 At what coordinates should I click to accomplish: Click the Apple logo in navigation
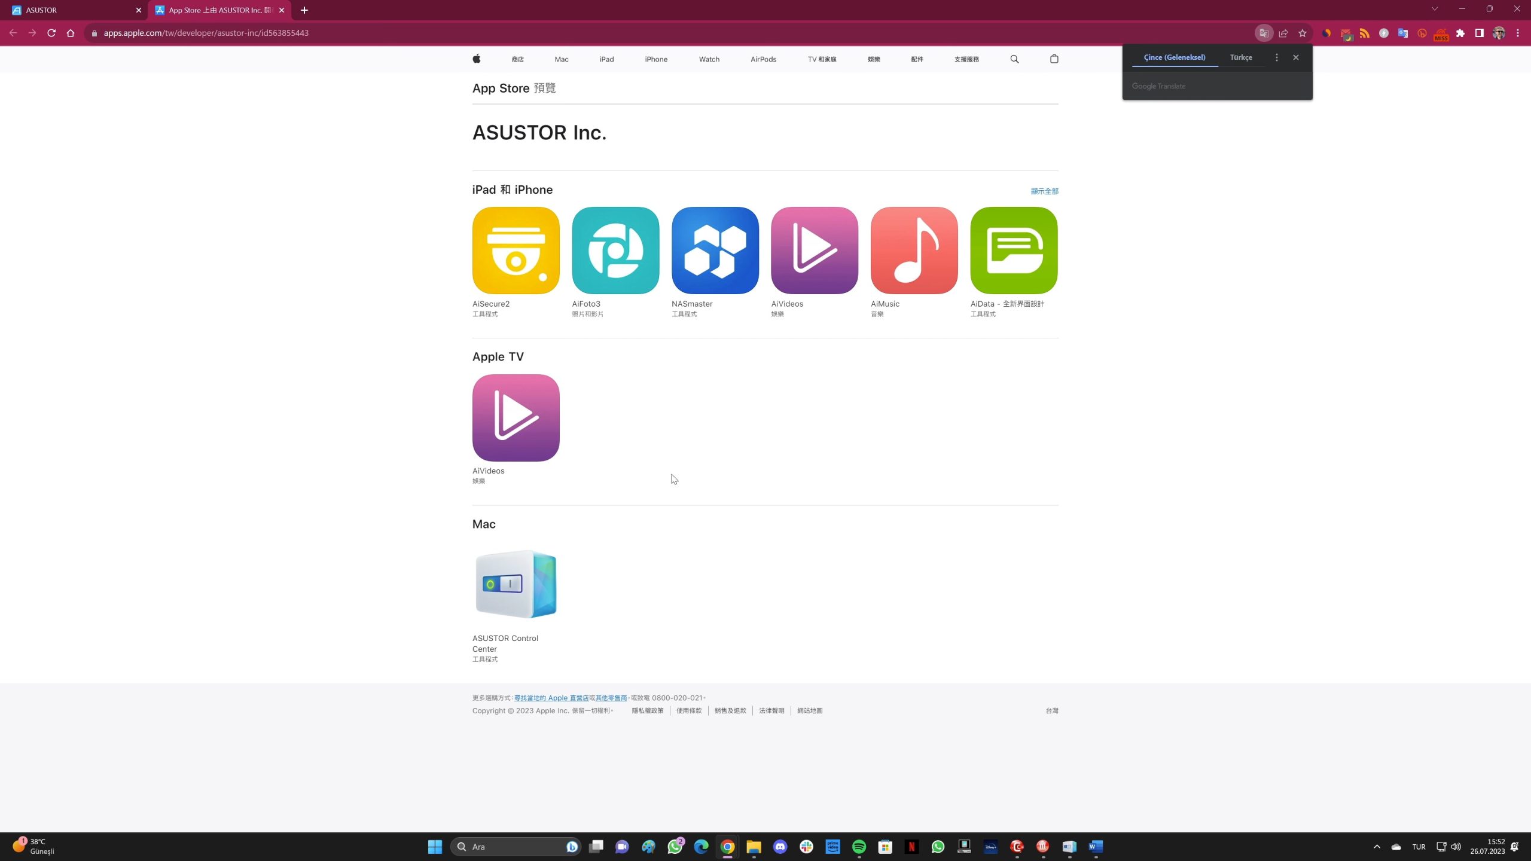tap(477, 59)
